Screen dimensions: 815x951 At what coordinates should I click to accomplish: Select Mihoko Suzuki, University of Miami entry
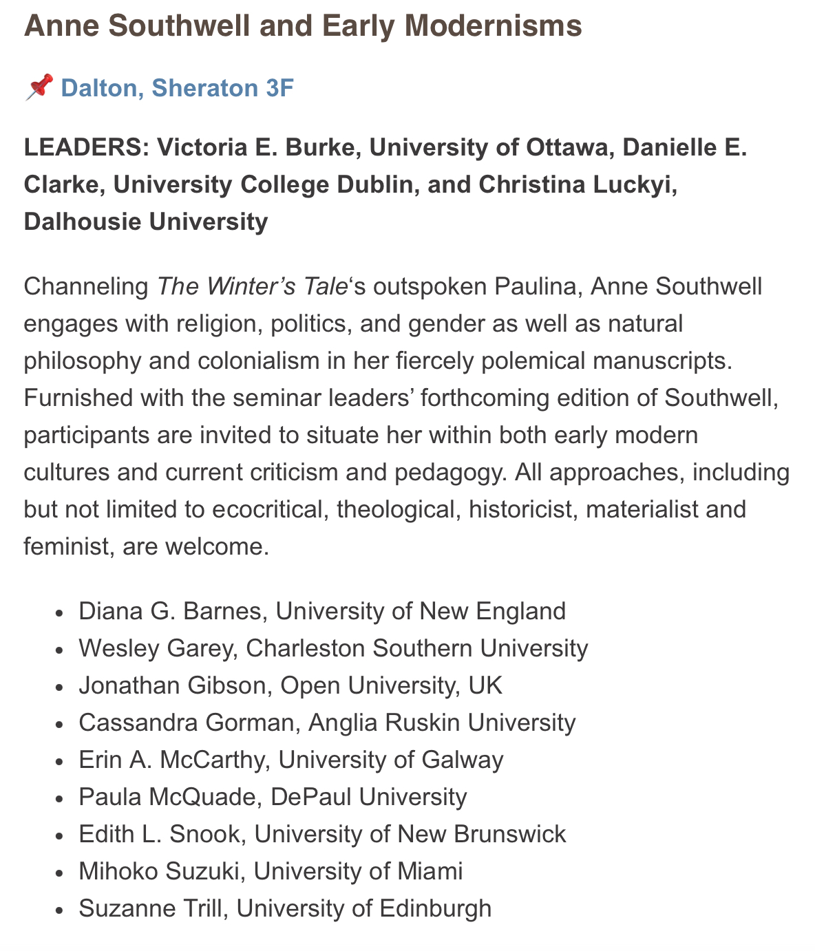coord(271,871)
